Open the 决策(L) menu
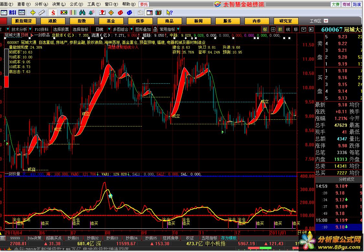The image size is (364, 252). 59,4
